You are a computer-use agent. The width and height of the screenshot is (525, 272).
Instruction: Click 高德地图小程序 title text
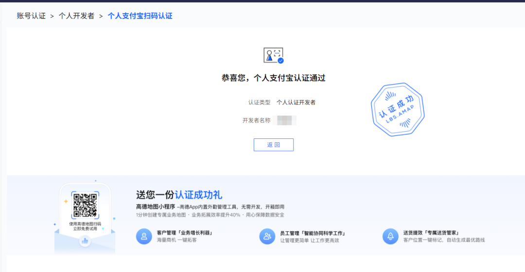(156, 207)
